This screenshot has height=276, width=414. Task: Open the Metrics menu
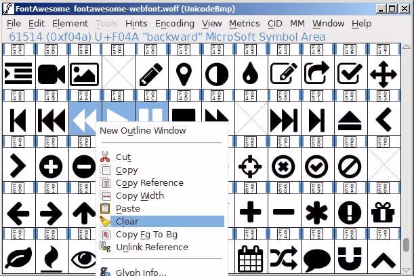coord(244,24)
